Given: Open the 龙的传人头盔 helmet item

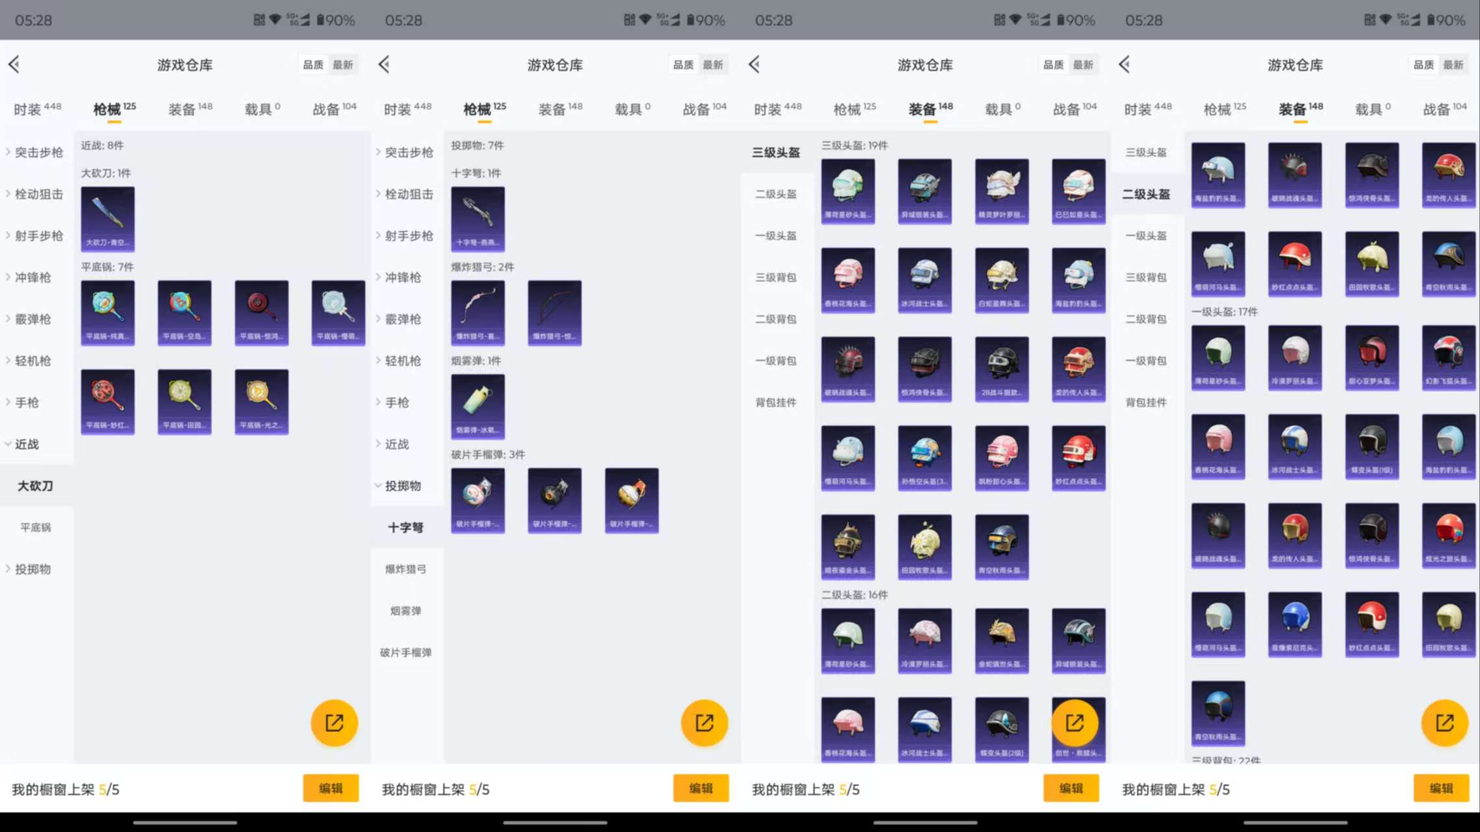Looking at the screenshot, I should pos(1078,369).
